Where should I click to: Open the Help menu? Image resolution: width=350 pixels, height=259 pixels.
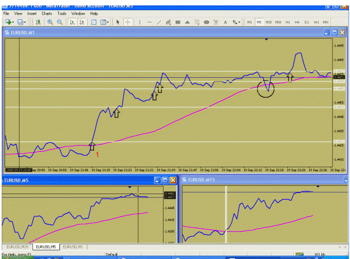tap(94, 13)
